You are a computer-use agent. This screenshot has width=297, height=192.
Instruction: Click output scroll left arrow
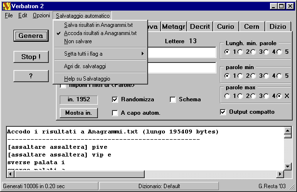[11, 174]
